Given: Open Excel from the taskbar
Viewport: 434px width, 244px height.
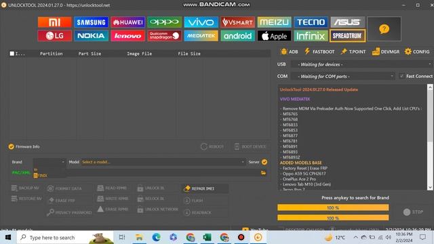Looking at the screenshot, I should coord(207,237).
